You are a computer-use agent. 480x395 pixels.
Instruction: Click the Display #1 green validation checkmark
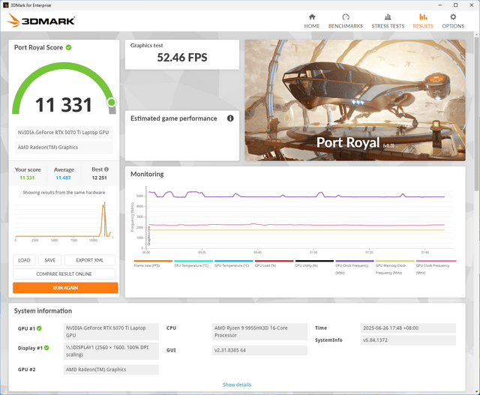click(46, 348)
